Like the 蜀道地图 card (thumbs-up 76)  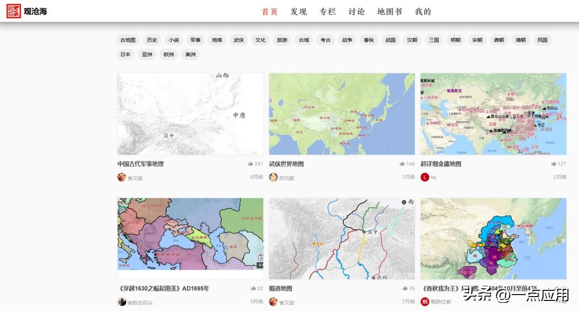(x=405, y=288)
